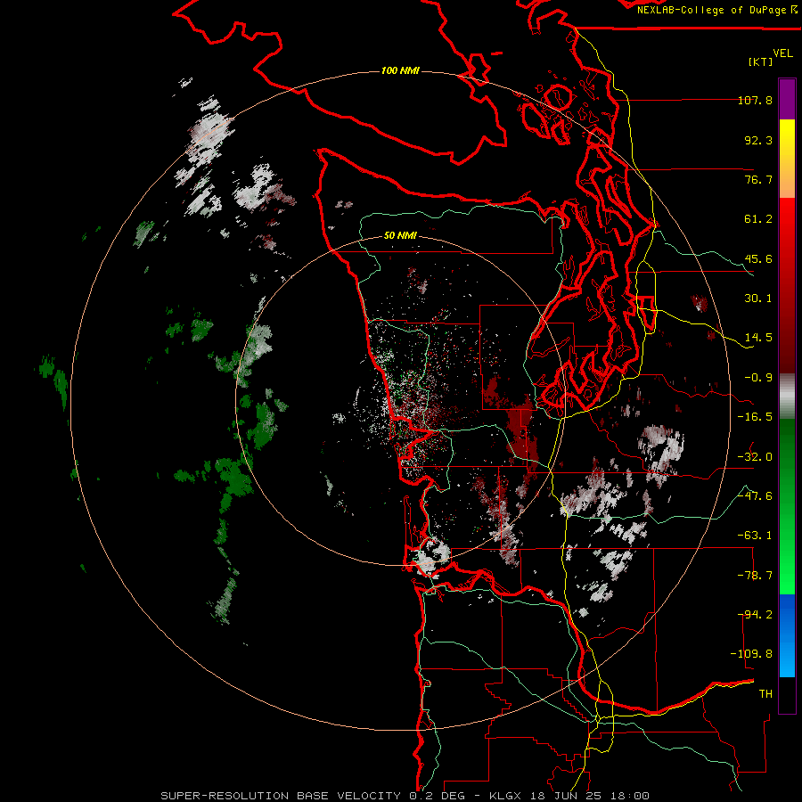Click the blue segment of the velocity color bar
The image size is (802, 802).
coord(787,635)
